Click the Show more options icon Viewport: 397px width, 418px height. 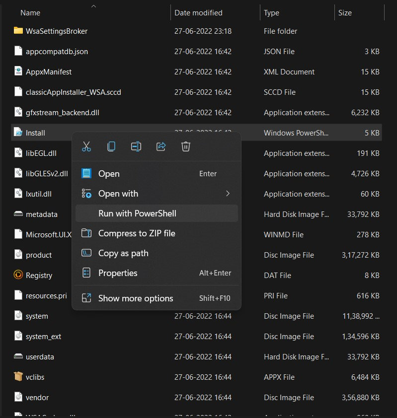[86, 298]
